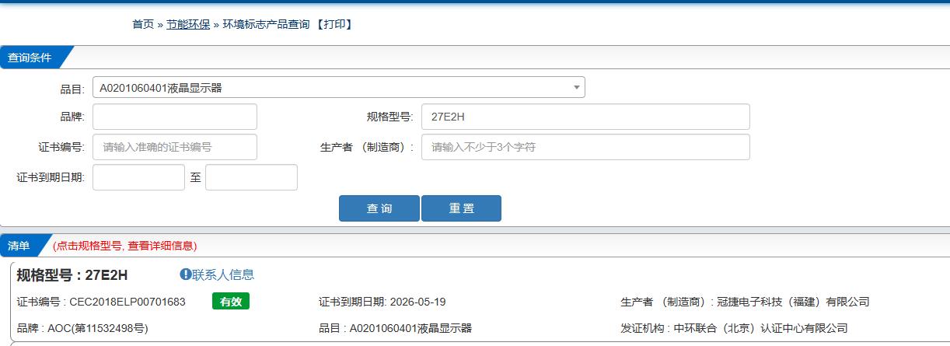
Task: Click the 环境标志产品查询 breadcrumb text
Action: (x=267, y=24)
